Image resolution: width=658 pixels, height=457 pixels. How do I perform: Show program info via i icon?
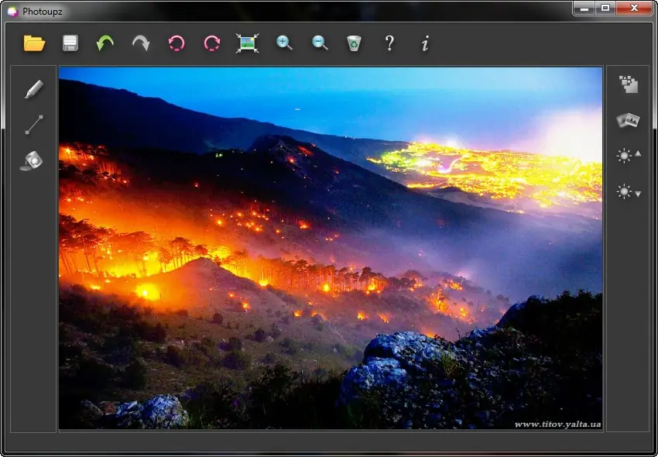click(425, 43)
